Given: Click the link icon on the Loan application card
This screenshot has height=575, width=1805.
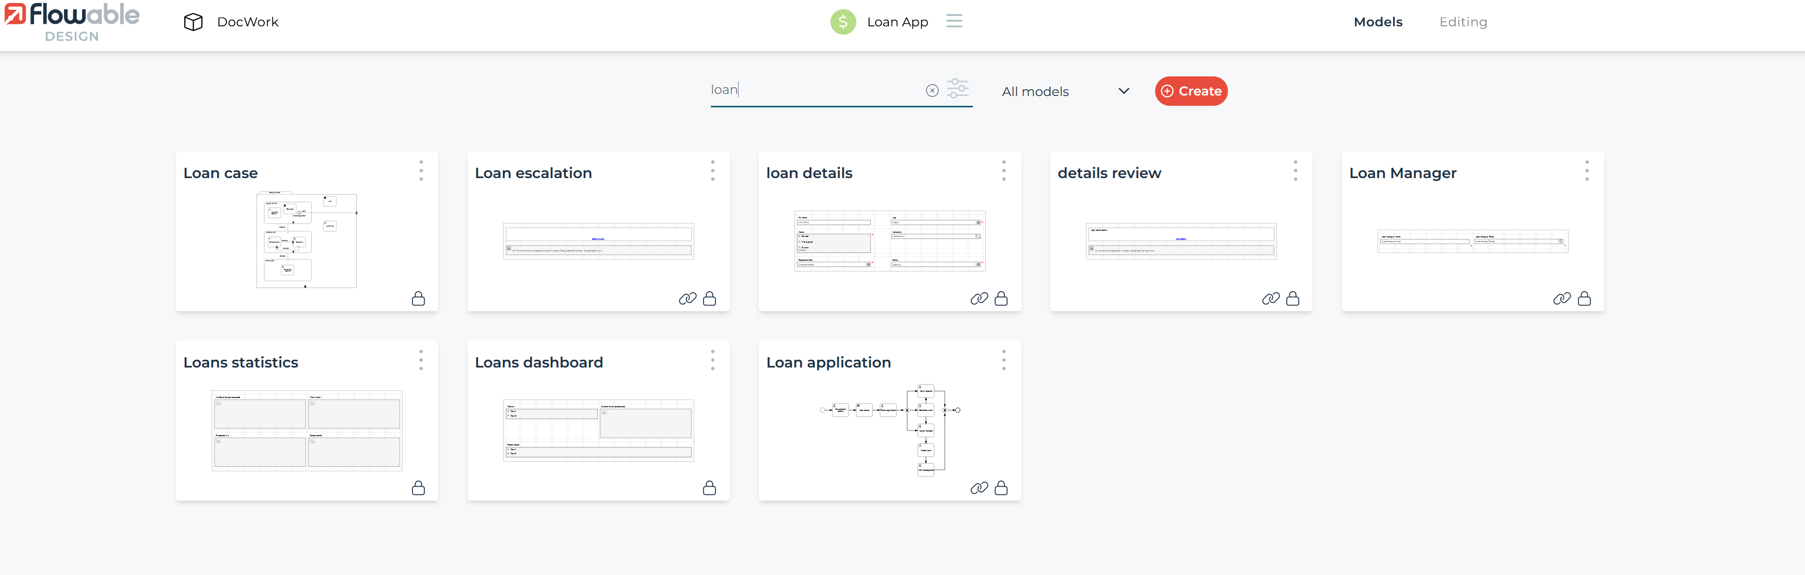Looking at the screenshot, I should (x=979, y=488).
